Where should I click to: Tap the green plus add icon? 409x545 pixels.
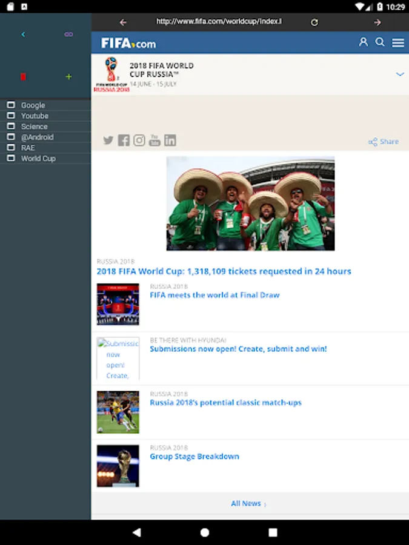68,76
